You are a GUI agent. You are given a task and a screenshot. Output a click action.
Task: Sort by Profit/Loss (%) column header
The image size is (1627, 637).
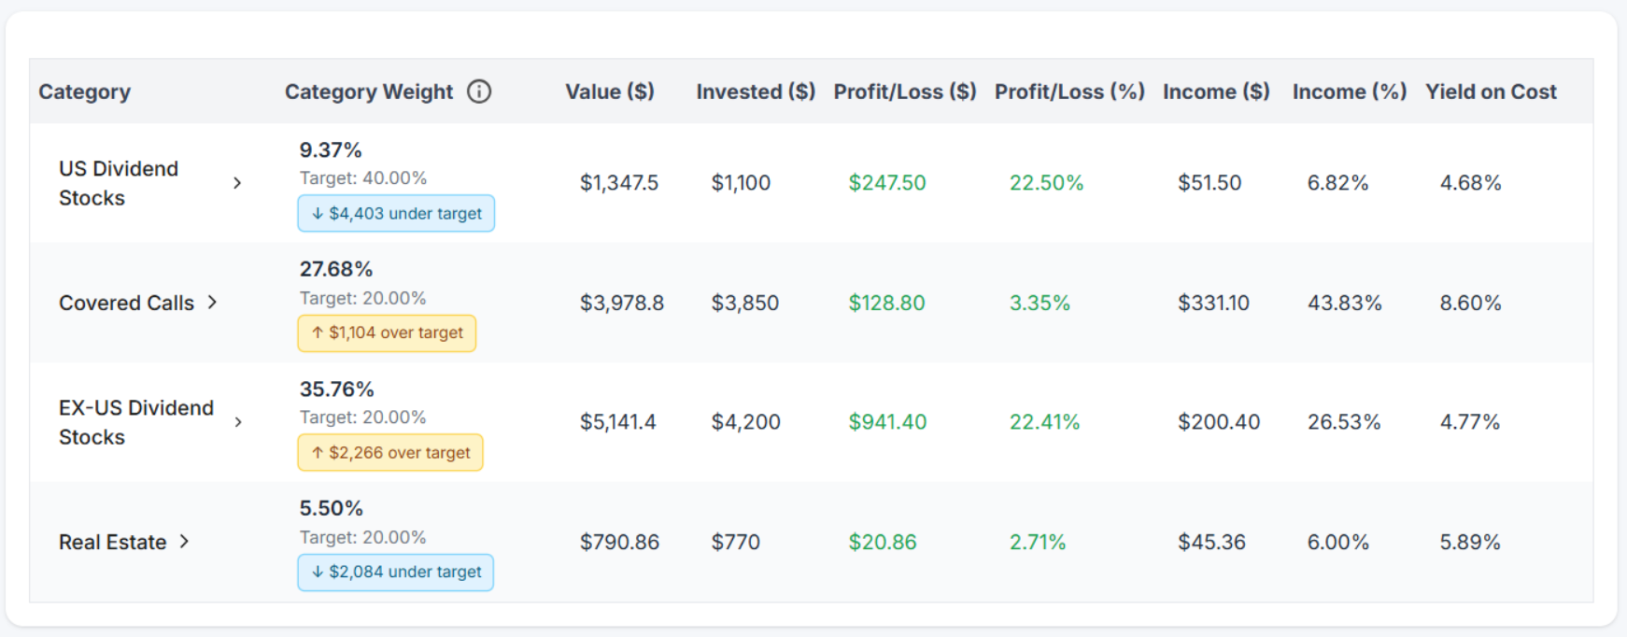pos(1069,92)
